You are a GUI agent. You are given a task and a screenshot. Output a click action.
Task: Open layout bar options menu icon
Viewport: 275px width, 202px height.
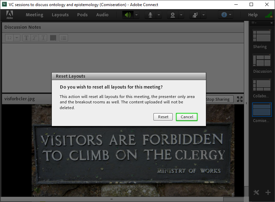pyautogui.click(x=254, y=23)
